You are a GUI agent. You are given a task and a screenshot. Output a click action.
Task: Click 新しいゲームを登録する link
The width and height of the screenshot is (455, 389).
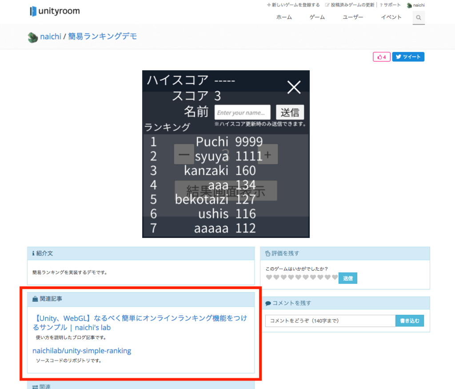(293, 5)
